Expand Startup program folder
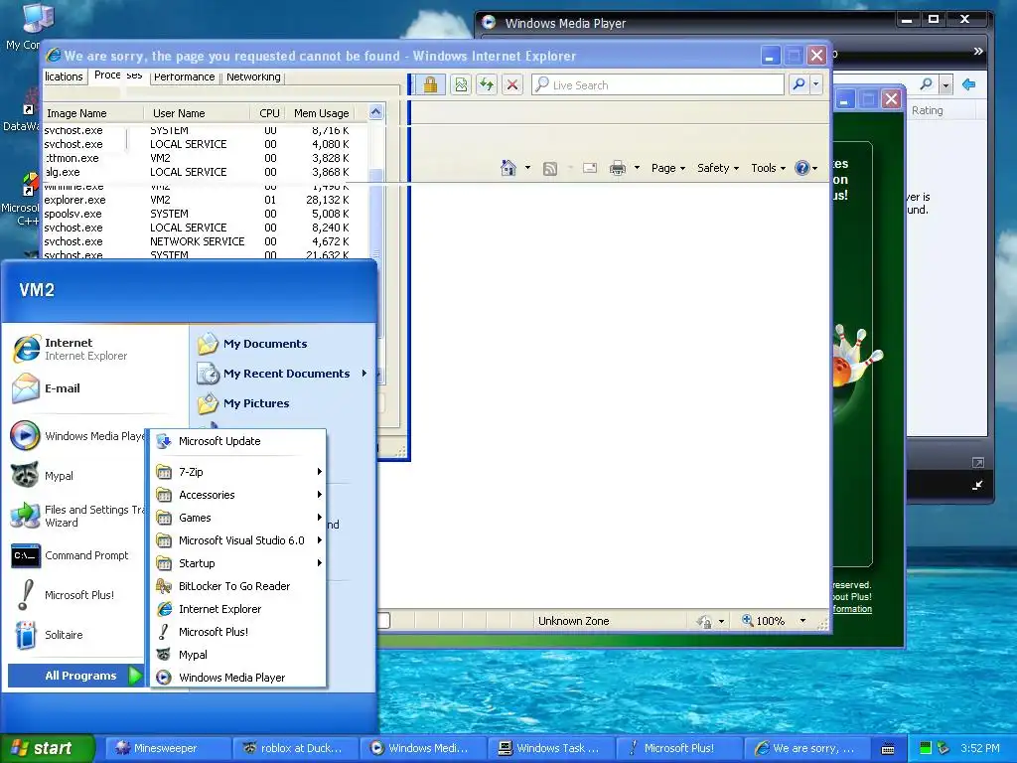 tap(237, 563)
